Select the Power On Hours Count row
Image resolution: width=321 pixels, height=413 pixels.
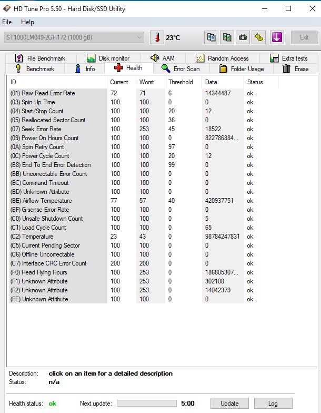[144, 138]
